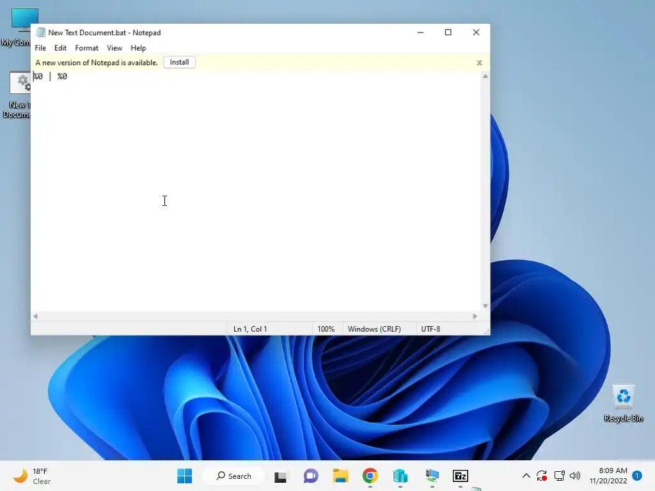Viewport: 655px width, 491px height.
Task: Open the File menu in Notepad
Action: click(x=40, y=48)
